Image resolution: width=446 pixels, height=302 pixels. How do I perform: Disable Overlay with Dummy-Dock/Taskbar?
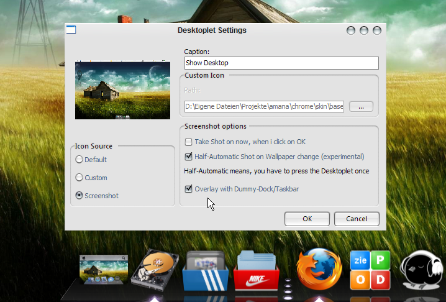(189, 188)
